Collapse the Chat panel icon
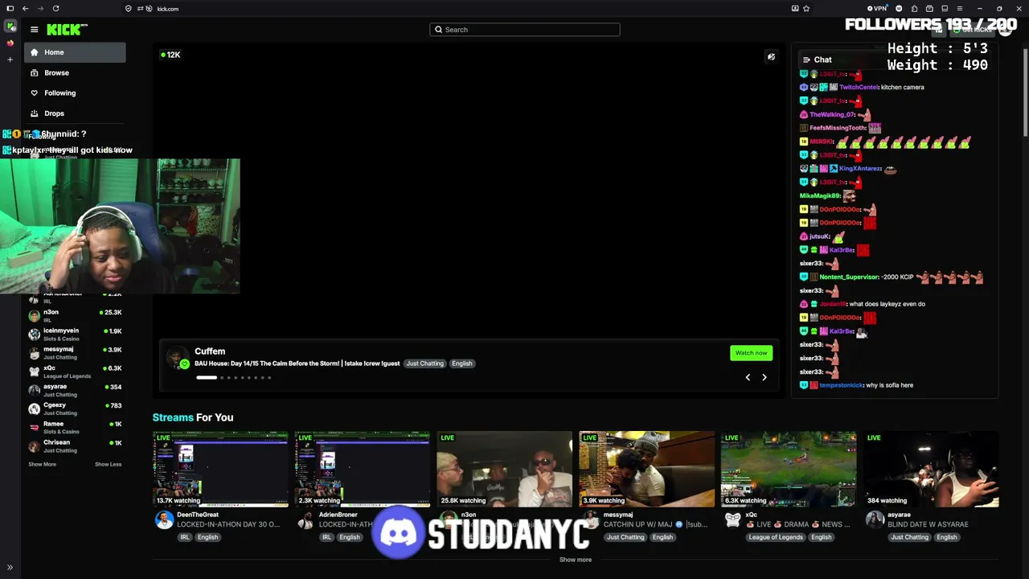This screenshot has width=1029, height=579. tap(806, 60)
